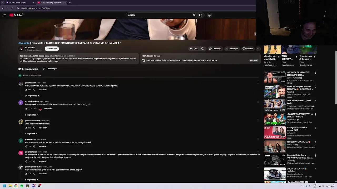Expand video description with ...más
The image size is (337, 189).
click(56, 61)
